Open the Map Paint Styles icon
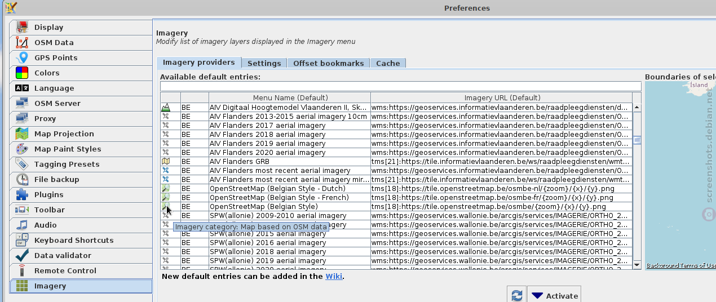716x302 pixels. coord(22,149)
